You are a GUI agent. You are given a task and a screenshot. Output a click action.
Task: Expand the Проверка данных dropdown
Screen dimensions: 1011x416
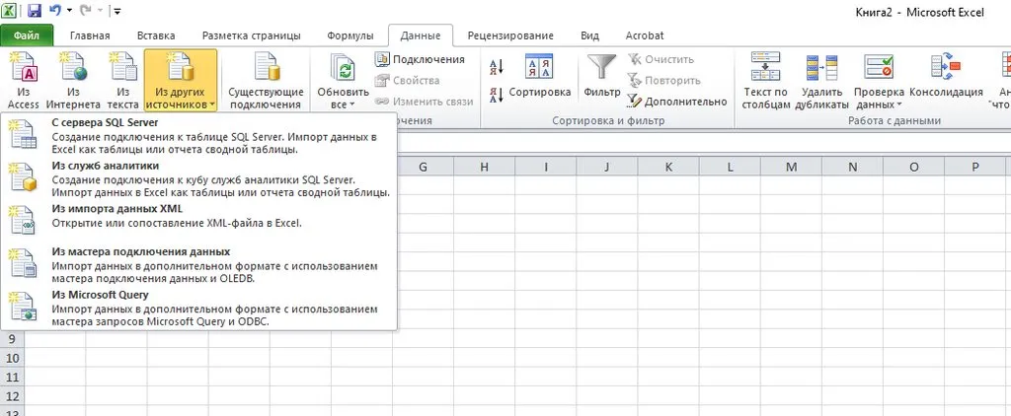pos(879,104)
